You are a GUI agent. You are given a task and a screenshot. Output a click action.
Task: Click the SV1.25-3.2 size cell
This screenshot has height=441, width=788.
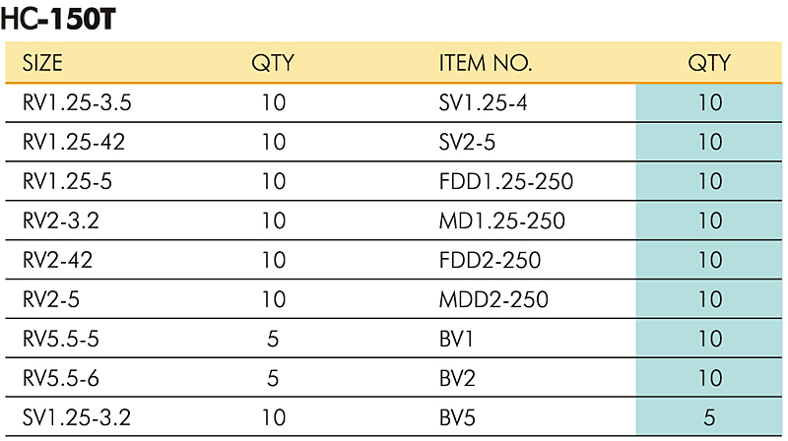(x=77, y=417)
